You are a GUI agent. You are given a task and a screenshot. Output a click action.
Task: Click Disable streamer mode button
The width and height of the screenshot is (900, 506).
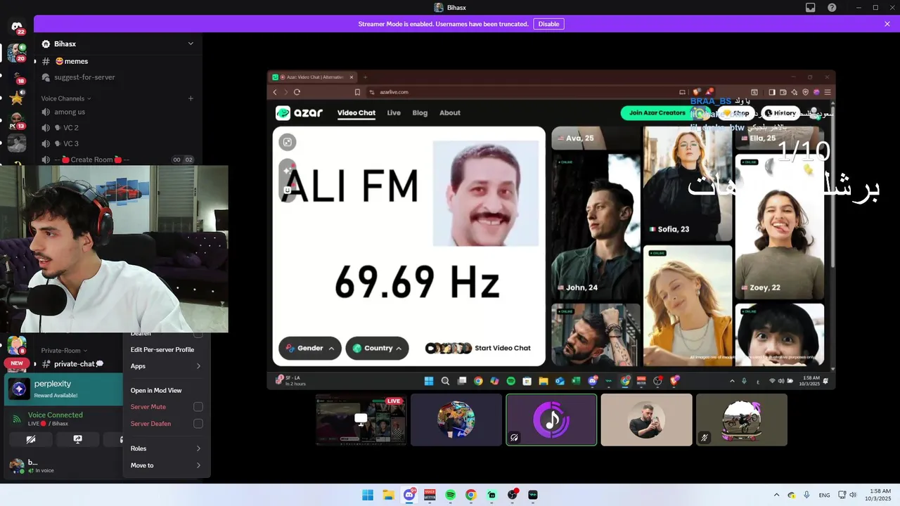pyautogui.click(x=548, y=24)
